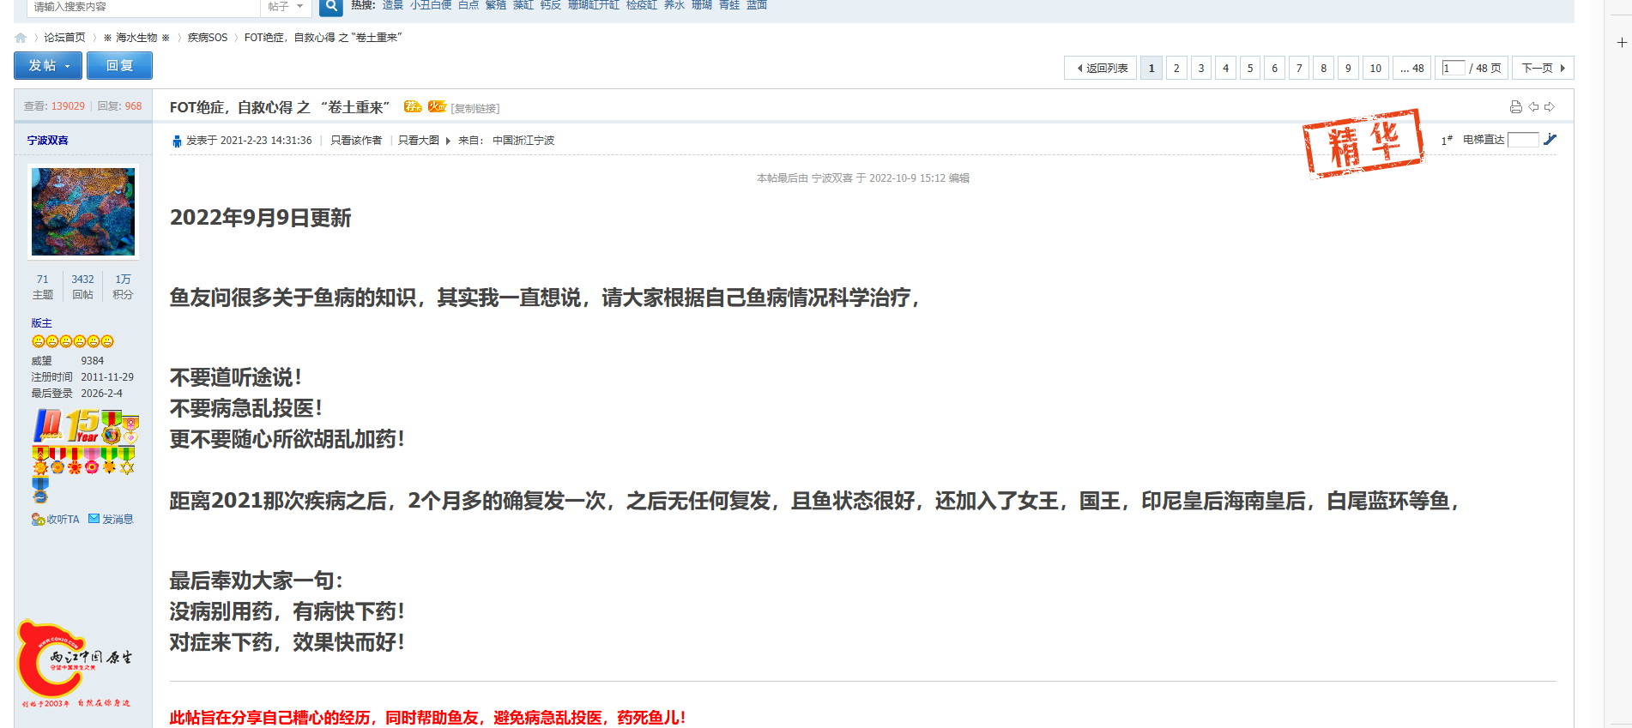1632x728 pixels.
Task: Open username 宁波双喜 profile link
Action: (x=47, y=141)
